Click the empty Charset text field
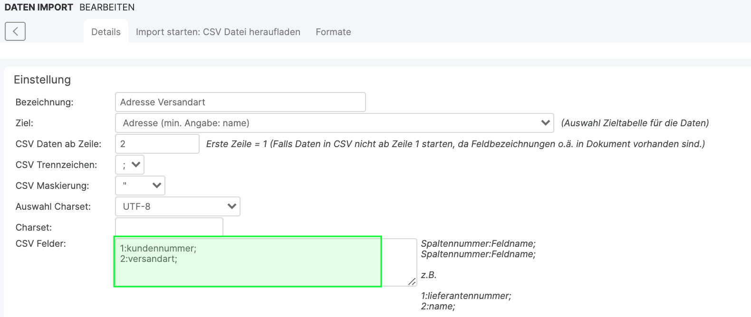Image resolution: width=751 pixels, height=317 pixels. pos(169,226)
